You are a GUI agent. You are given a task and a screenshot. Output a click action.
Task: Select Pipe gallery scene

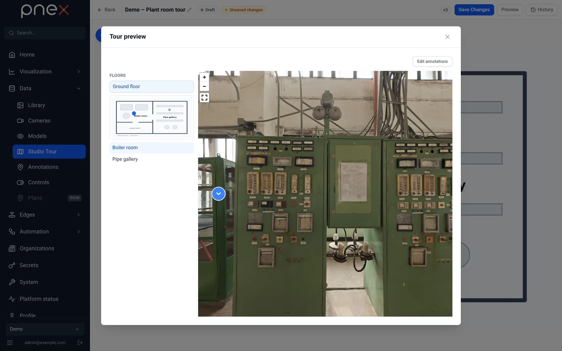pos(151,159)
